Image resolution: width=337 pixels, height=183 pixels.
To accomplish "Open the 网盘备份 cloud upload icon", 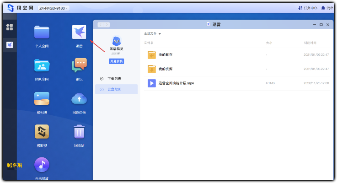I will [x=79, y=98].
